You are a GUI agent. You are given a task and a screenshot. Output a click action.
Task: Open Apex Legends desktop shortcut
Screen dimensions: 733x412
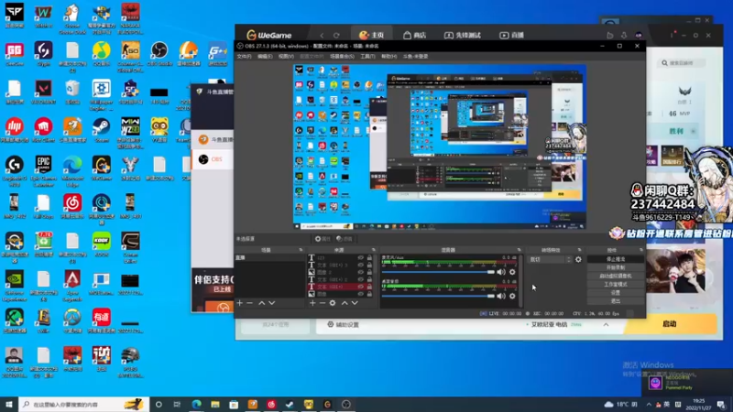tap(72, 284)
